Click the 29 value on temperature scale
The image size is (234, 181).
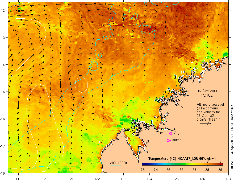click(x=220, y=170)
